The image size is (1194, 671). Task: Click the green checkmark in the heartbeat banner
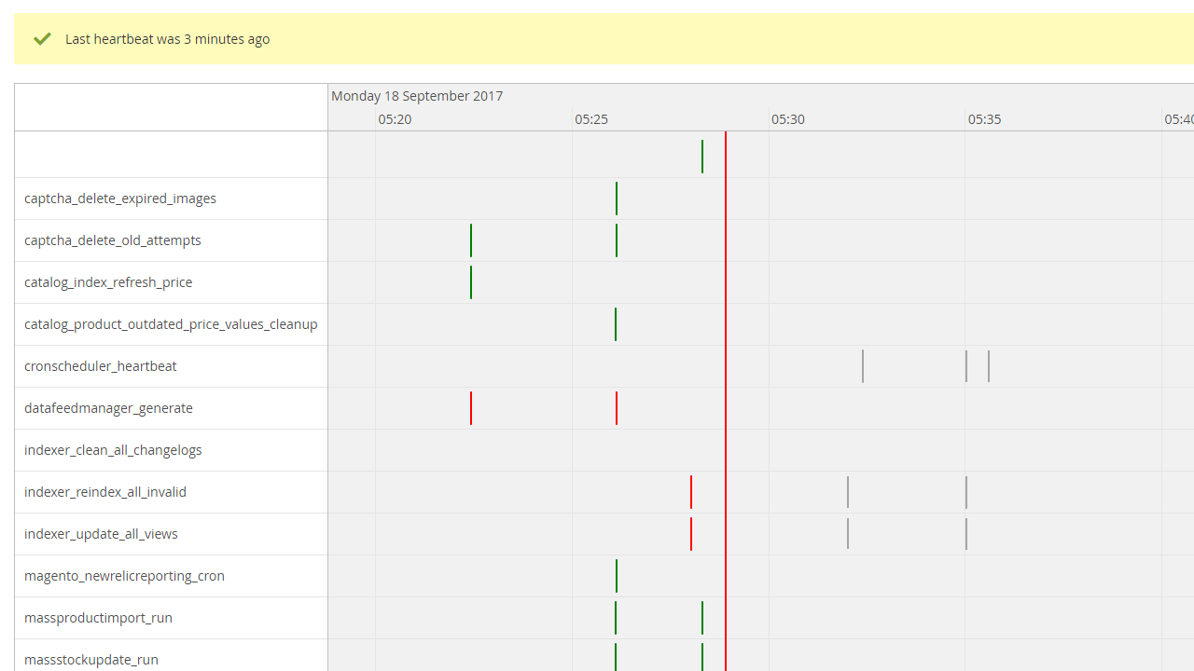[42, 38]
